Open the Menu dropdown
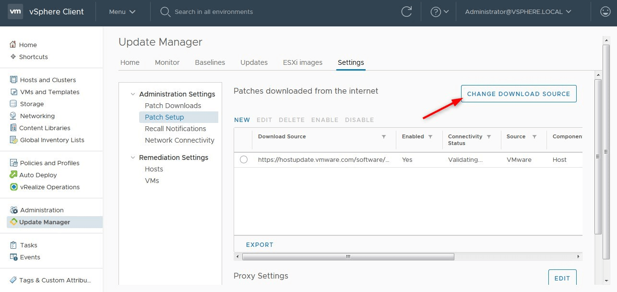 [x=122, y=12]
